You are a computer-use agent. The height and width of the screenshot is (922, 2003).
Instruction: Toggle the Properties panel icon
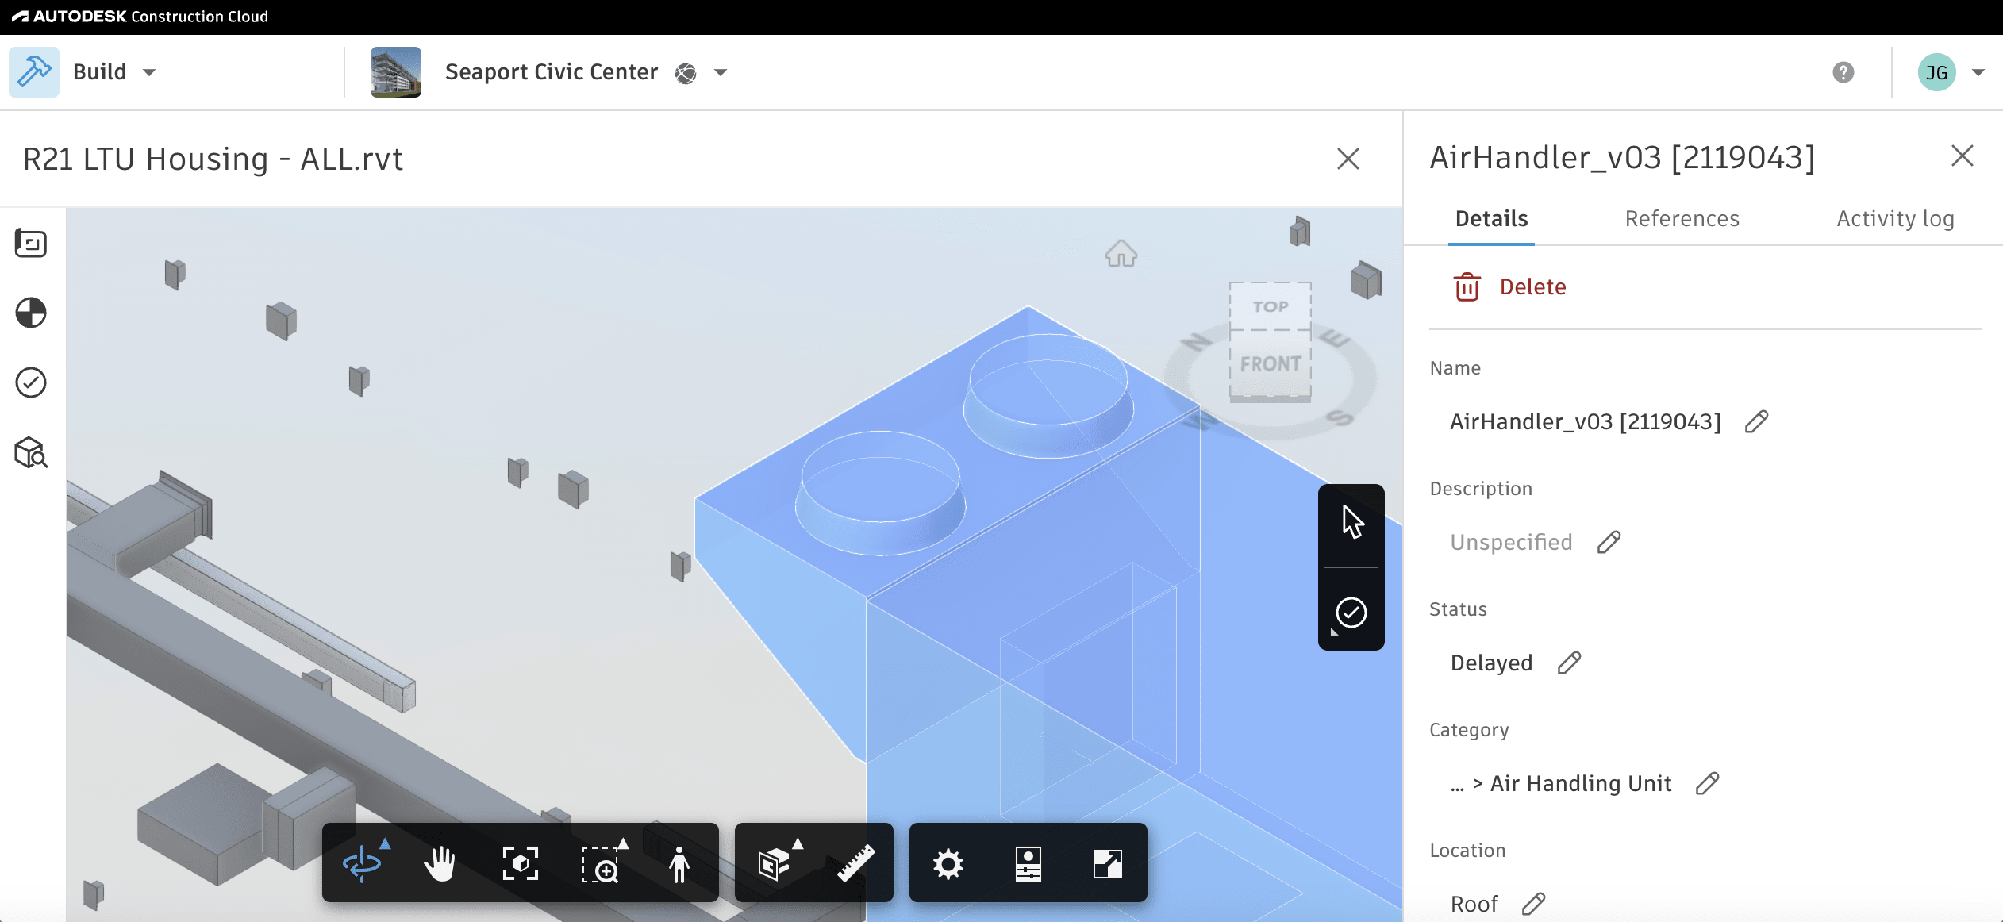click(x=1028, y=863)
